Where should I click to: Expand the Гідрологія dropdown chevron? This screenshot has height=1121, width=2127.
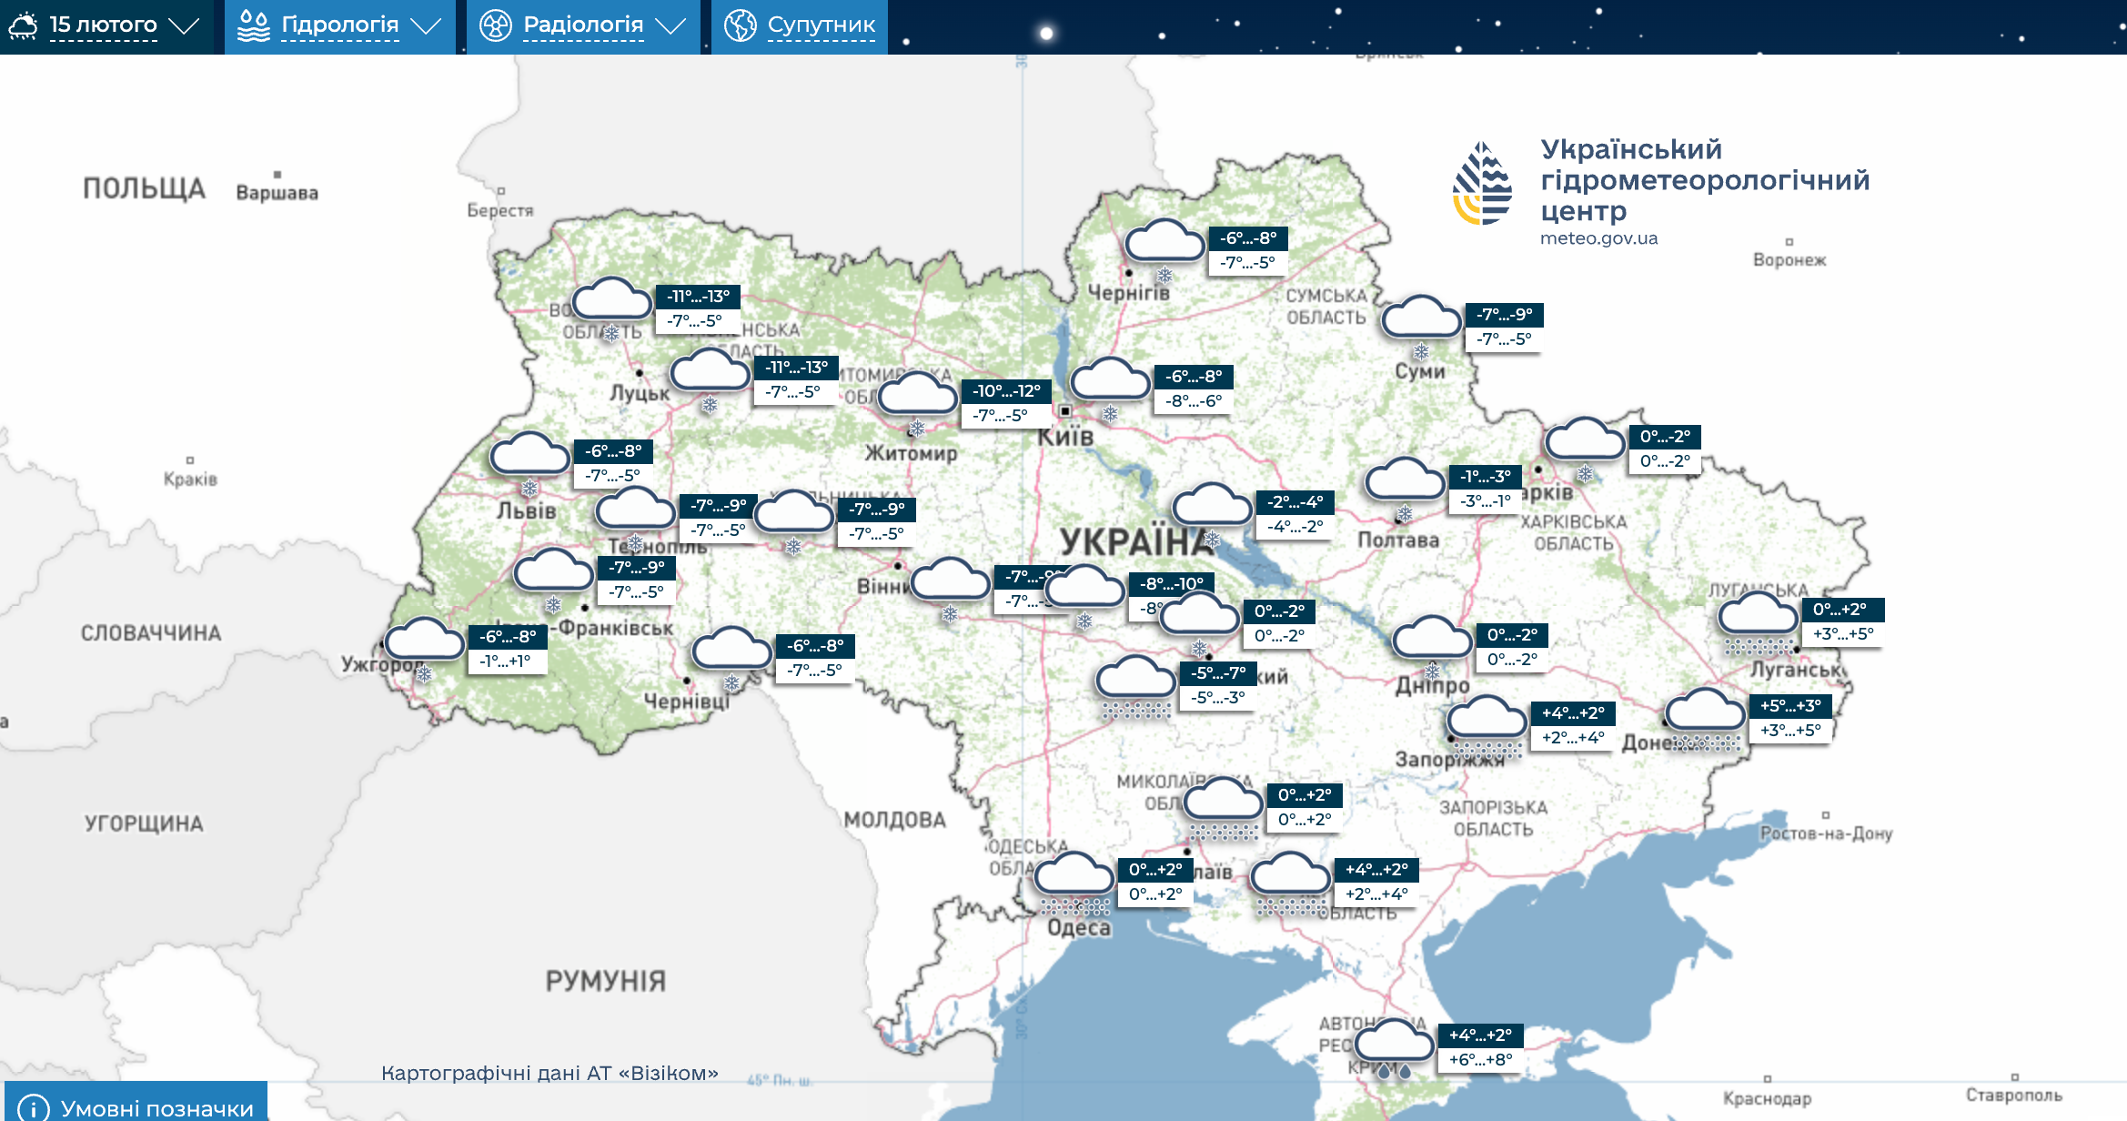pyautogui.click(x=426, y=25)
